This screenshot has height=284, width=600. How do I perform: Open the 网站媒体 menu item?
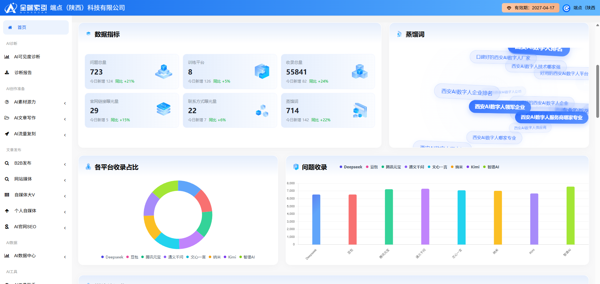click(x=36, y=179)
